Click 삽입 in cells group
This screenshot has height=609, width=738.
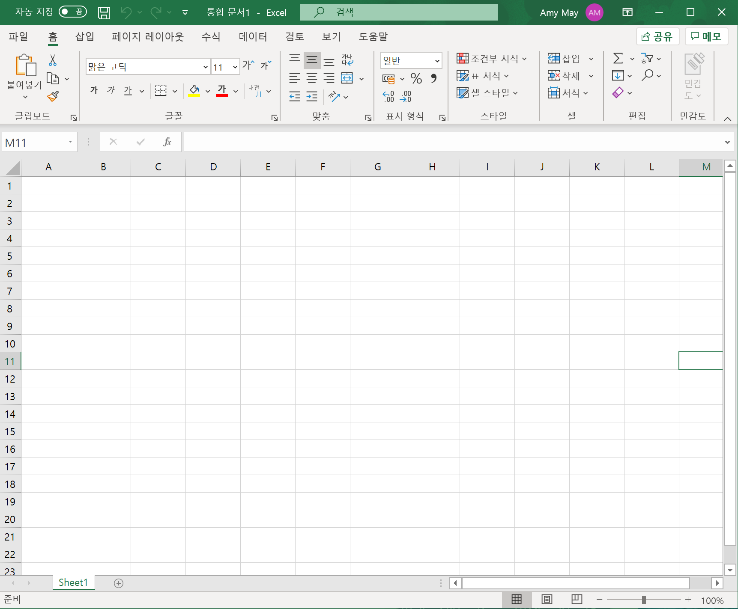point(564,58)
